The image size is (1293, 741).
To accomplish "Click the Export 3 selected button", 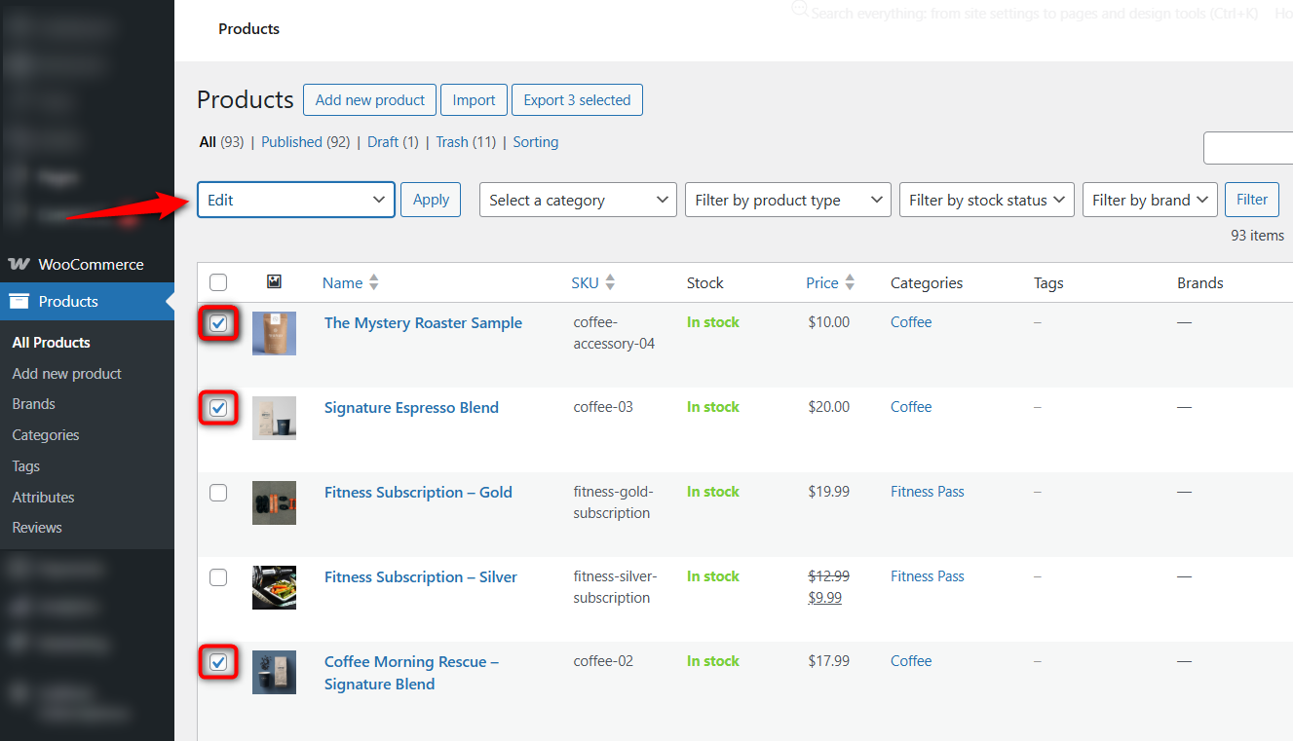I will 576,99.
